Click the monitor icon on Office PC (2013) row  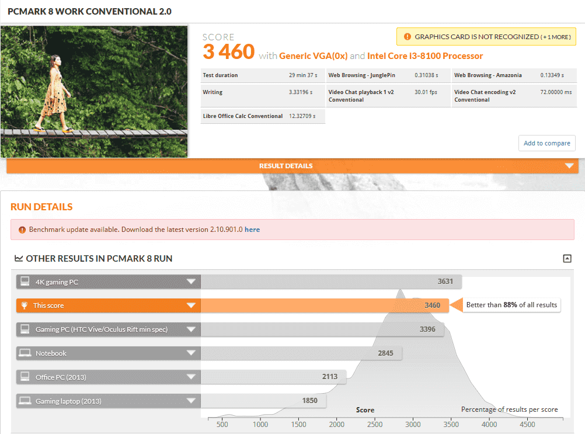[25, 377]
